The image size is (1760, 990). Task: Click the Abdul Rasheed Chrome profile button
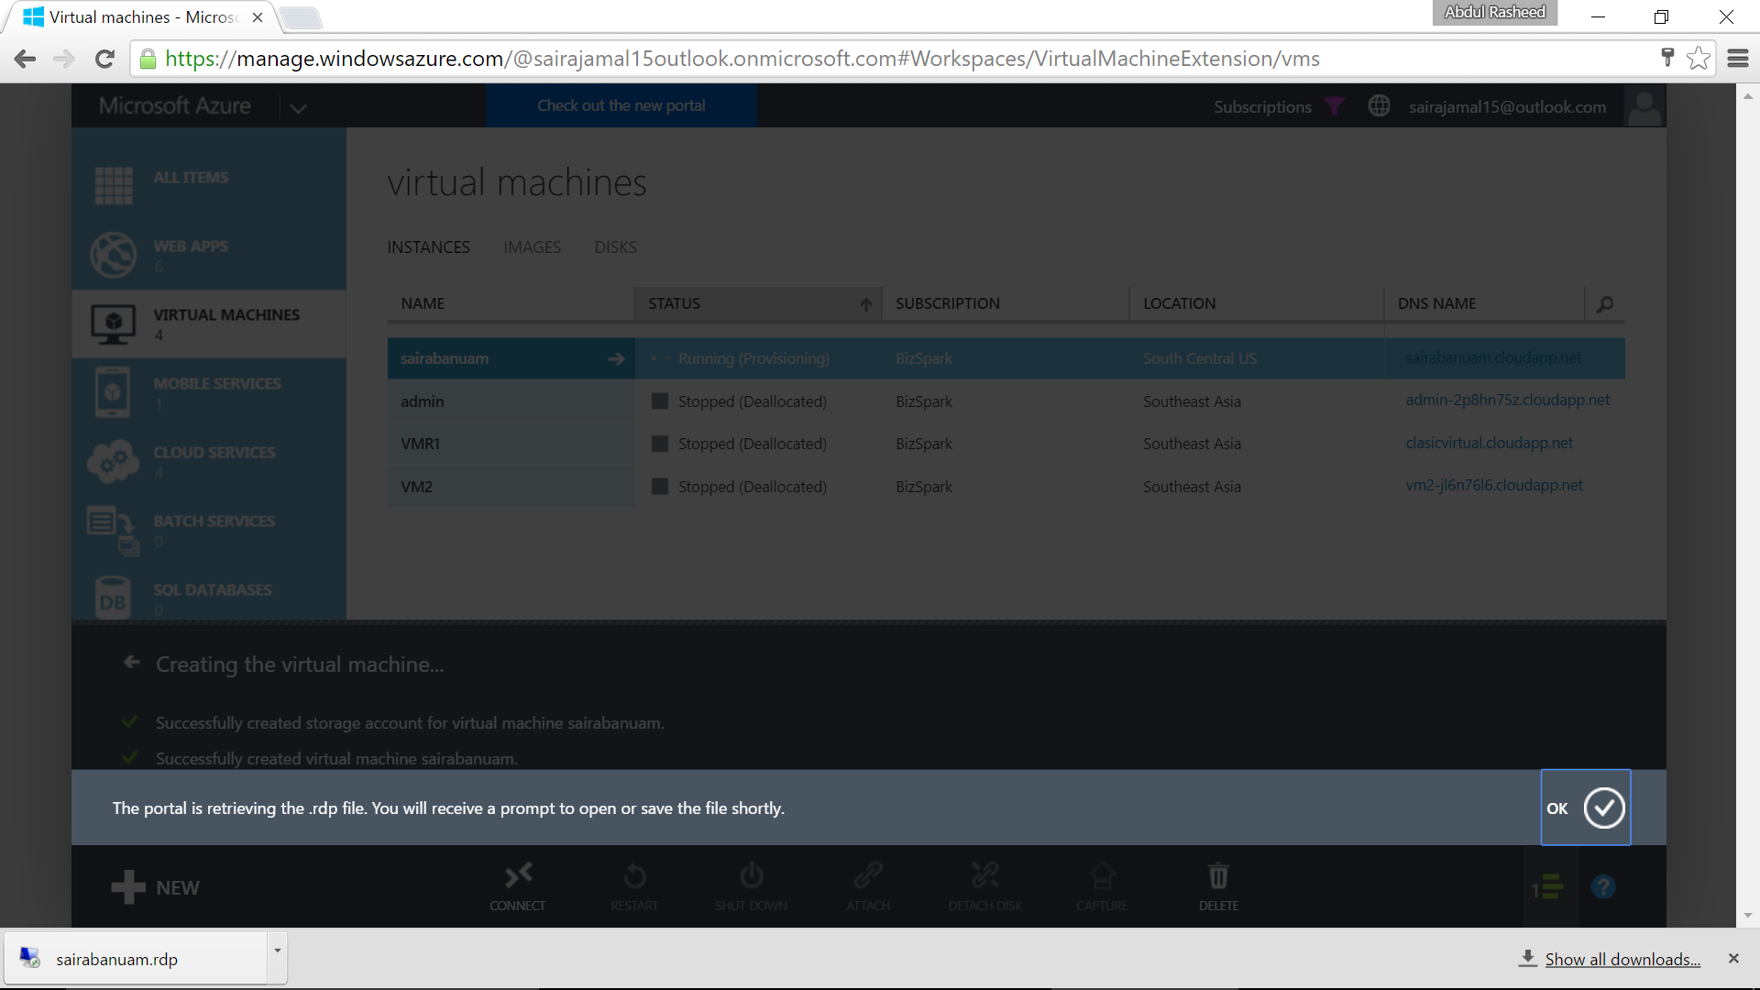(x=1494, y=12)
